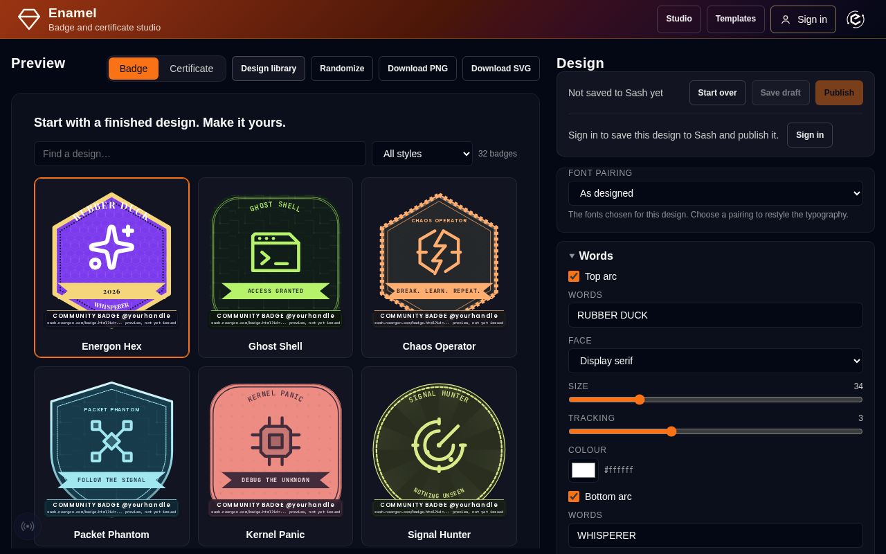This screenshot has width=886, height=554.
Task: Click Sign in inside the Design panel
Action: [x=810, y=135]
